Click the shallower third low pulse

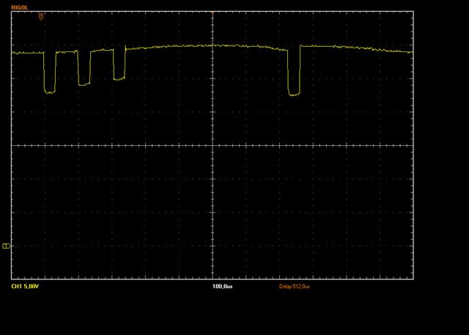point(119,78)
